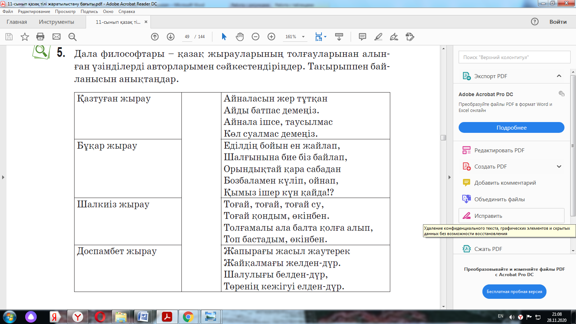Open the Справка menu
576x324 pixels.
127,12
